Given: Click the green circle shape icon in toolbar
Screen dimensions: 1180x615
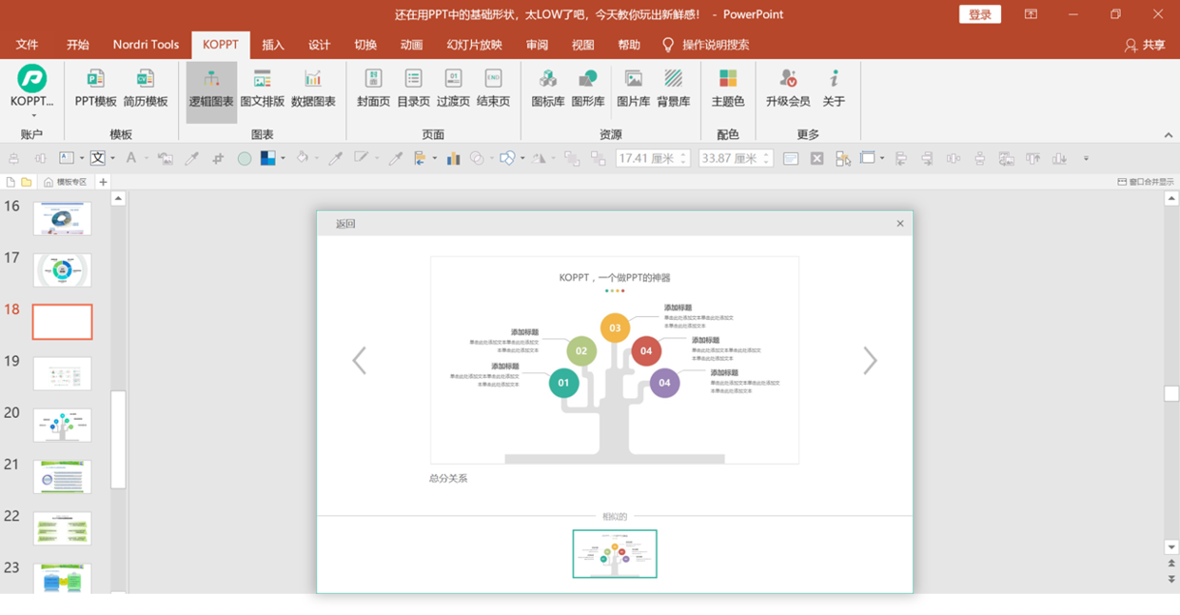Looking at the screenshot, I should click(x=245, y=159).
